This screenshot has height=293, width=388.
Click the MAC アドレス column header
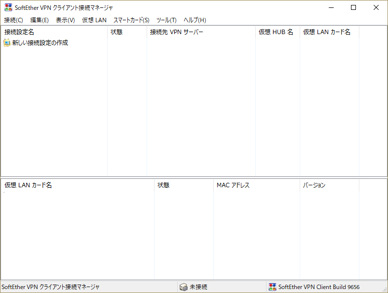pos(233,185)
